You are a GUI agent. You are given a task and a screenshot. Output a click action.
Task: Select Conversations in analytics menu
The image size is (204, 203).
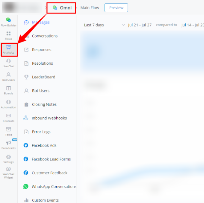pyautogui.click(x=45, y=36)
